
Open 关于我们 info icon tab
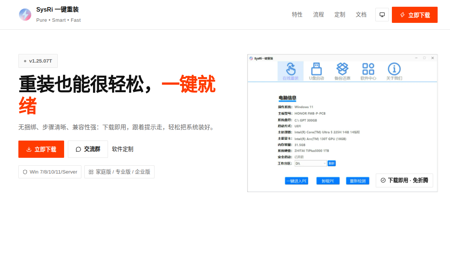point(394,71)
